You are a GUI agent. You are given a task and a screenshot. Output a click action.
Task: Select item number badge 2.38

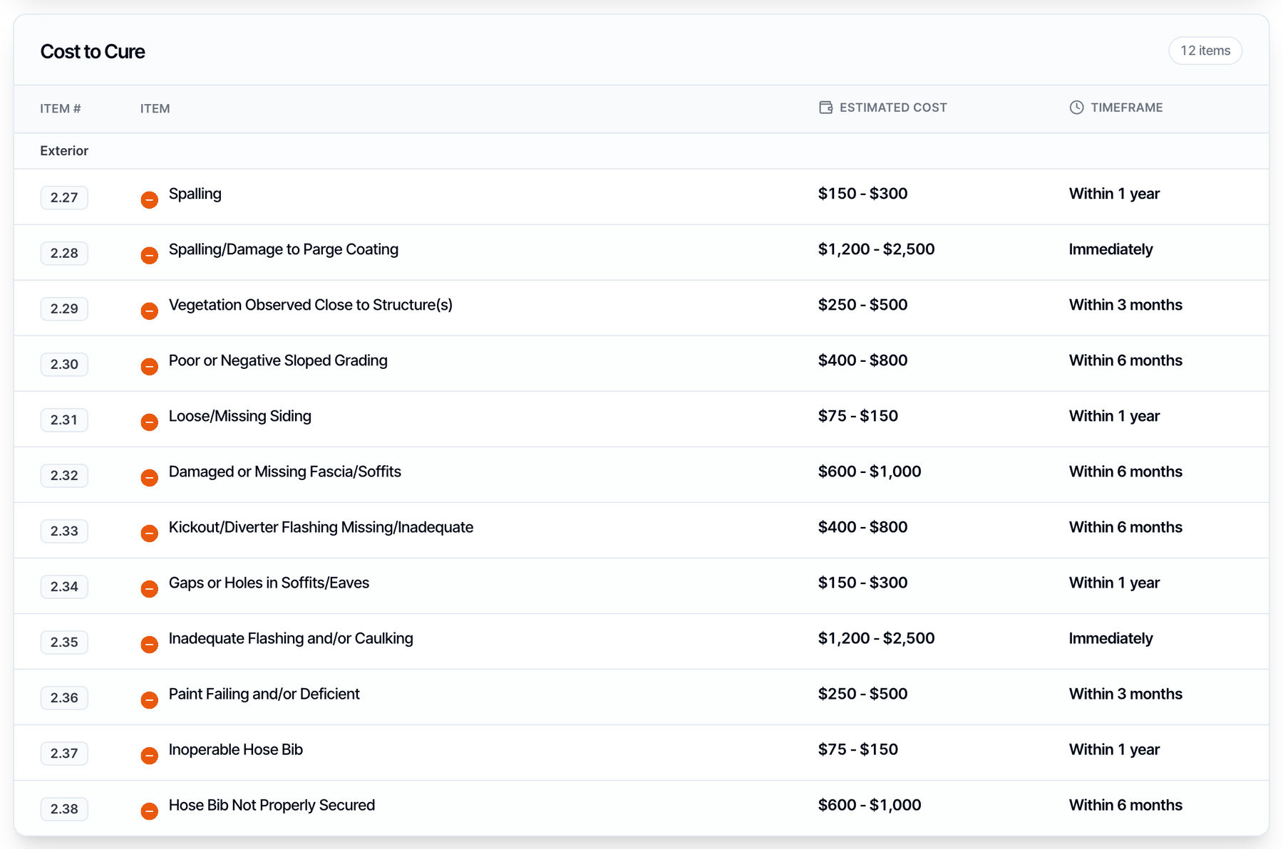pyautogui.click(x=64, y=808)
